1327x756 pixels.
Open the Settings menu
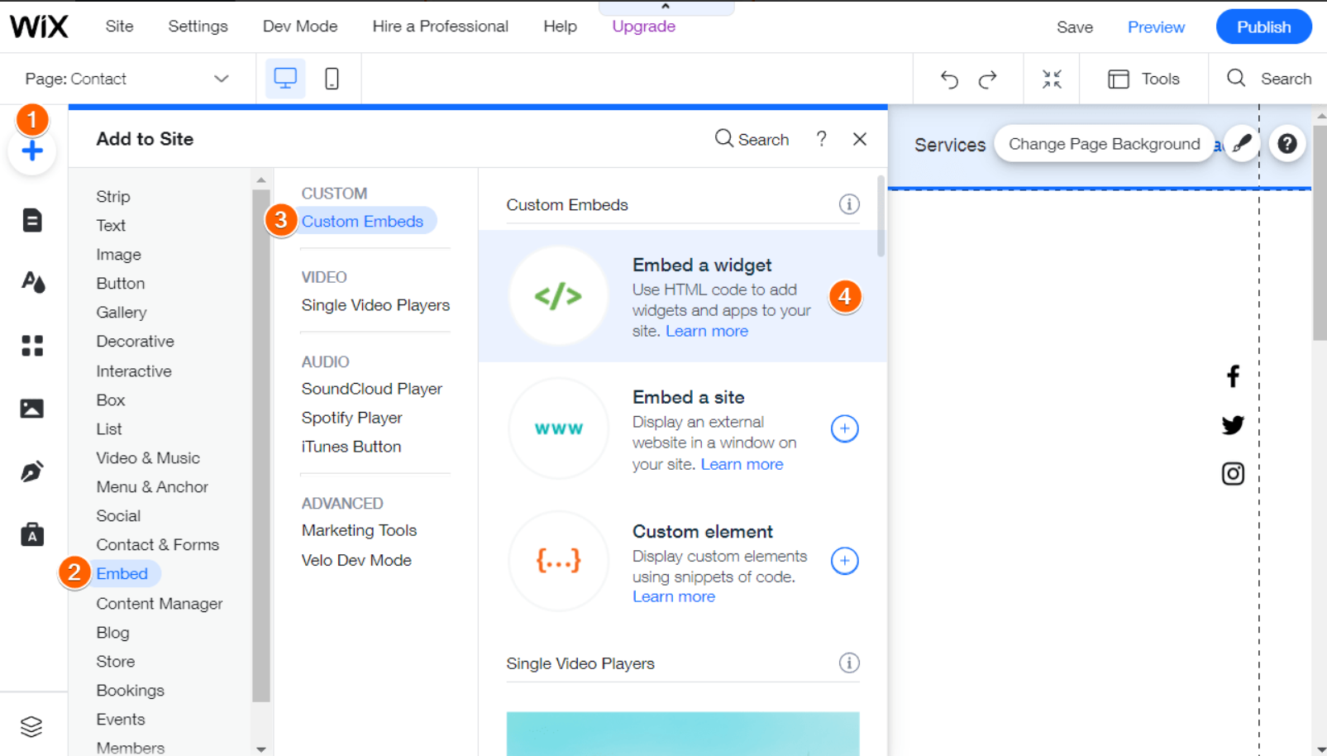pos(198,26)
